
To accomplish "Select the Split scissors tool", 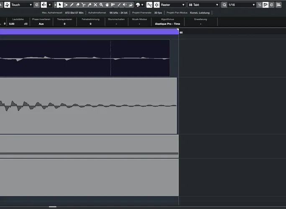I will (83, 5).
